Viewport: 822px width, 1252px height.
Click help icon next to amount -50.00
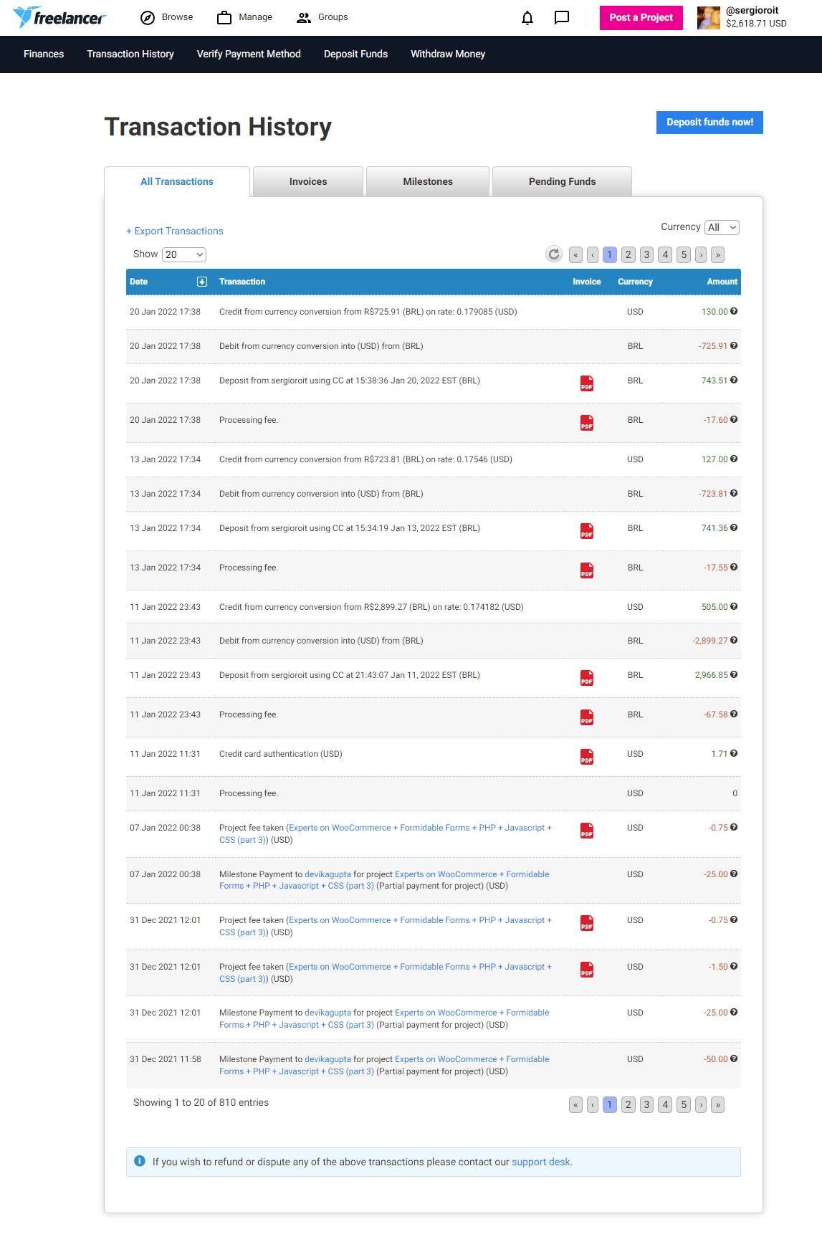point(734,1059)
